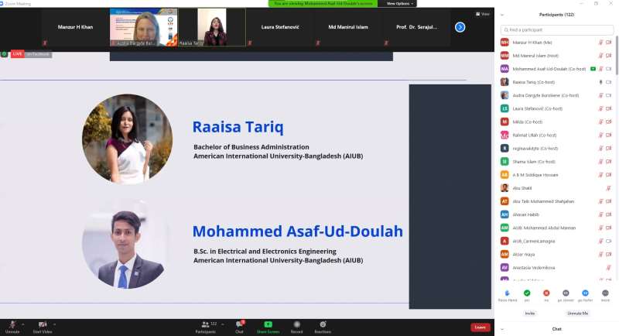Click the Raise Hand icon
The width and height of the screenshot is (619, 336).
coord(507,293)
